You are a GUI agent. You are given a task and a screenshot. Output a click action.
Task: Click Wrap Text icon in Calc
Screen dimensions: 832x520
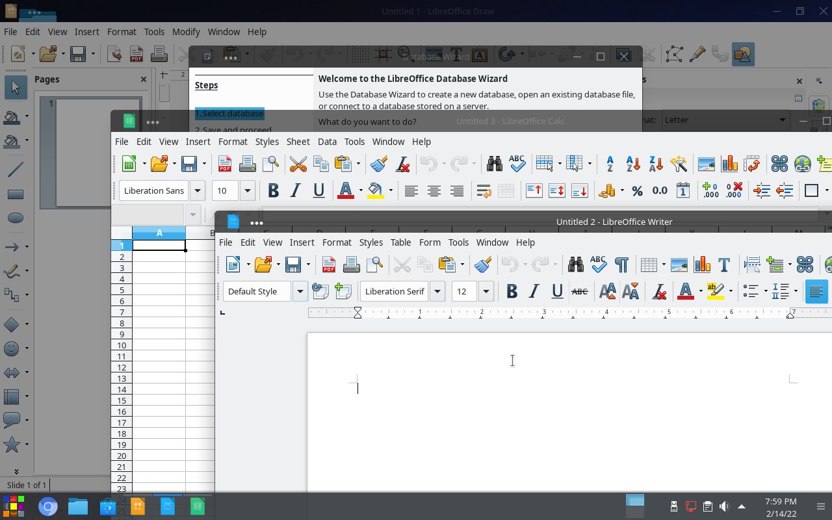tap(483, 191)
